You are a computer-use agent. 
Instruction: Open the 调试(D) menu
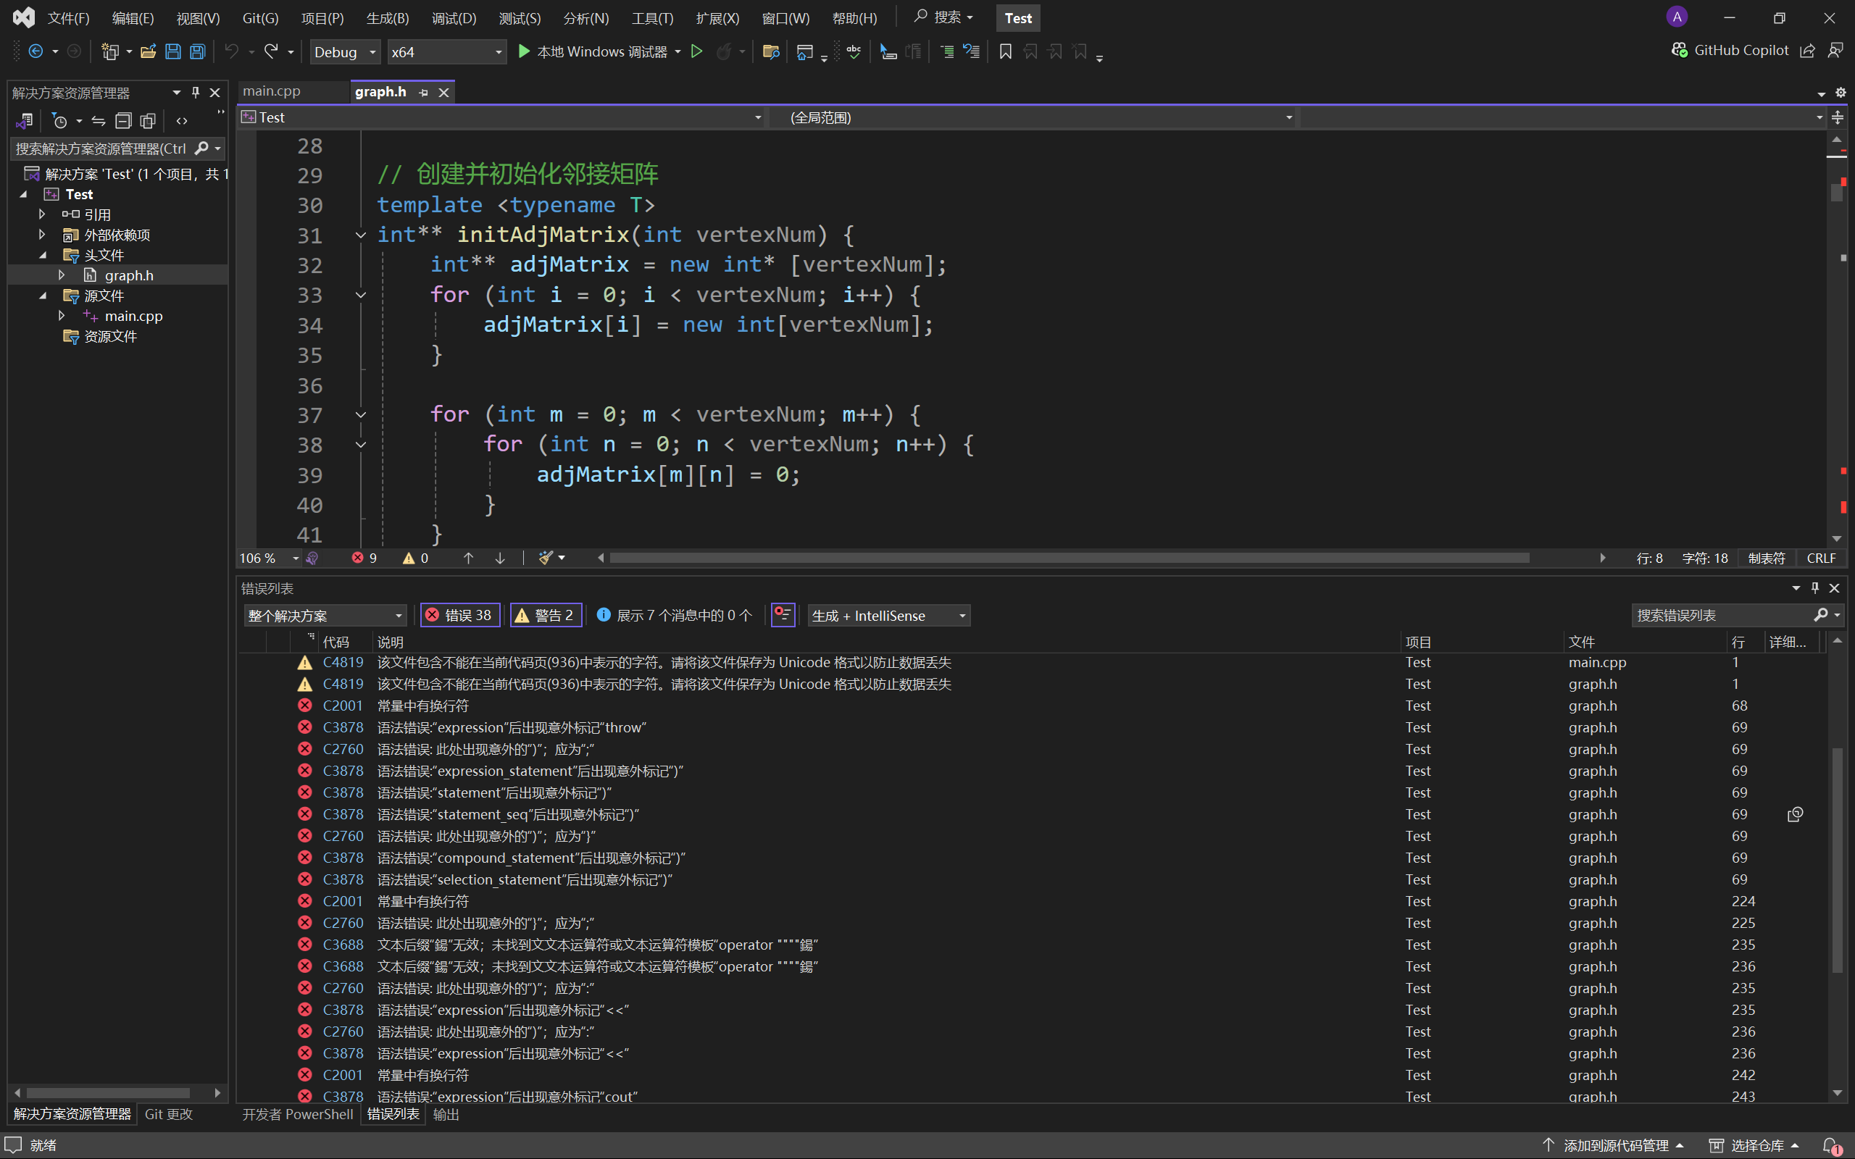[x=454, y=17]
